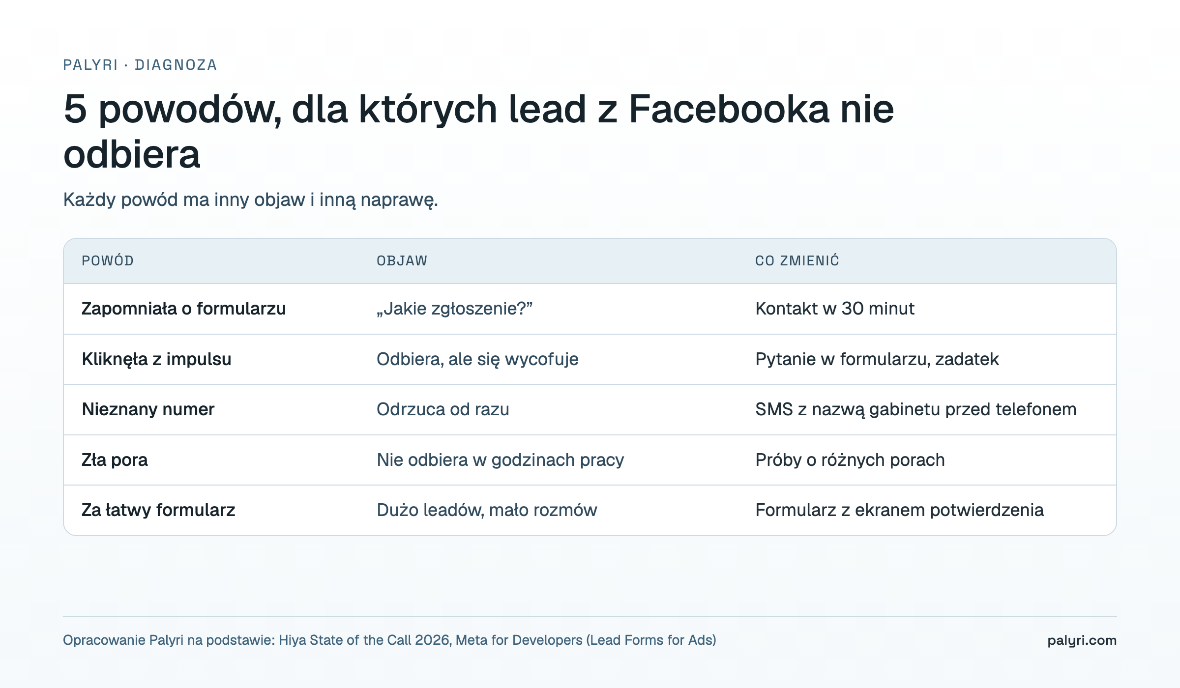The image size is (1180, 688).
Task: Select the cell 'Próby o różnych porach'
Action: pos(850,460)
